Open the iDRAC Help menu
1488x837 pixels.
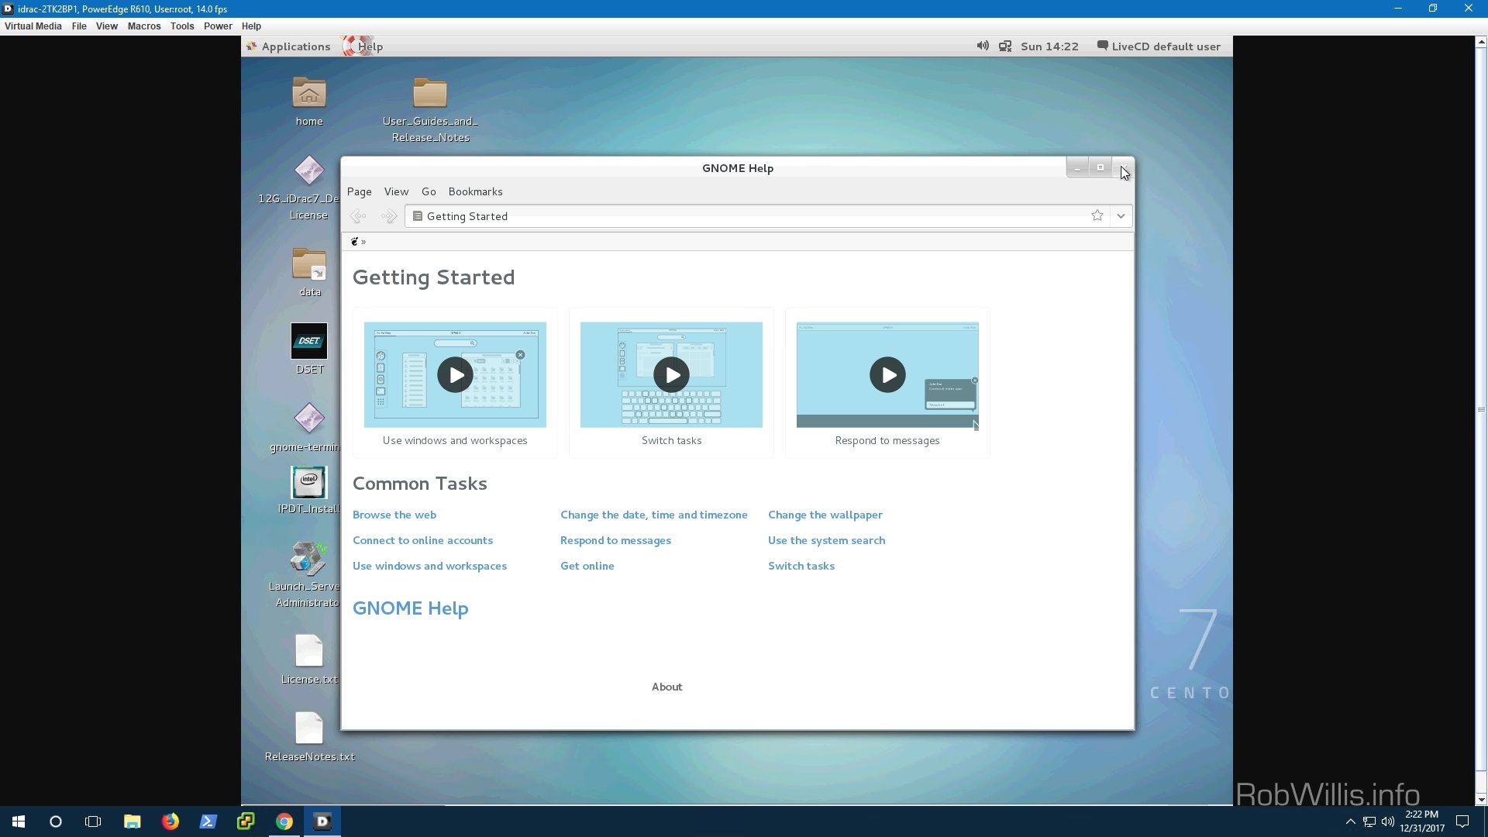pyautogui.click(x=251, y=26)
